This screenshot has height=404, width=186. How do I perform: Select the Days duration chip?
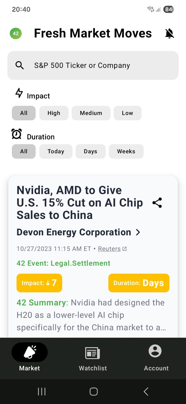[90, 151]
